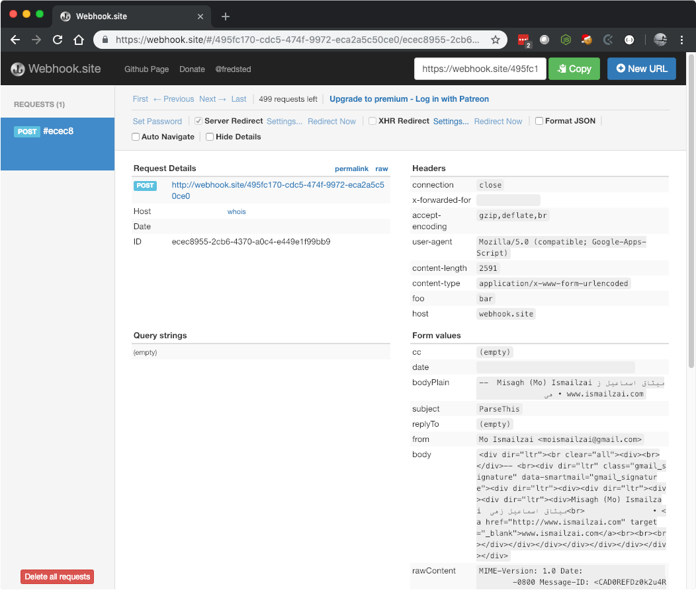Open the browser profile avatar
The width and height of the screenshot is (696, 590).
click(660, 40)
